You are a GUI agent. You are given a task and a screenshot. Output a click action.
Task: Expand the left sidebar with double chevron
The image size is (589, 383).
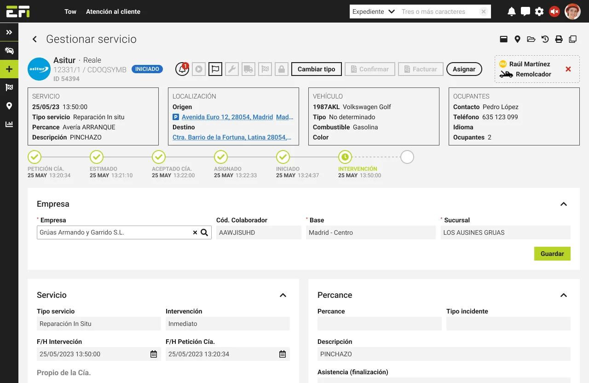tap(9, 32)
